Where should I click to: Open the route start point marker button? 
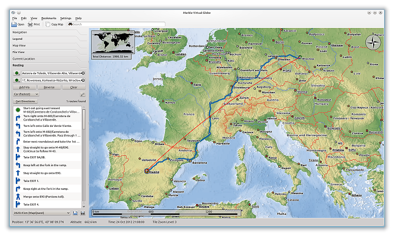pos(17,73)
